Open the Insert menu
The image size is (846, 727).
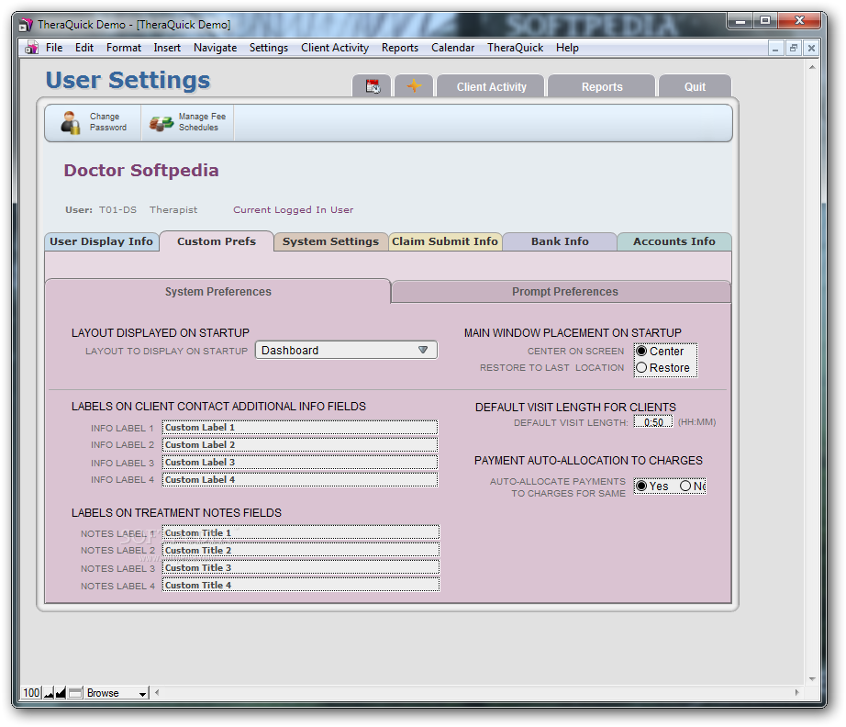point(167,48)
